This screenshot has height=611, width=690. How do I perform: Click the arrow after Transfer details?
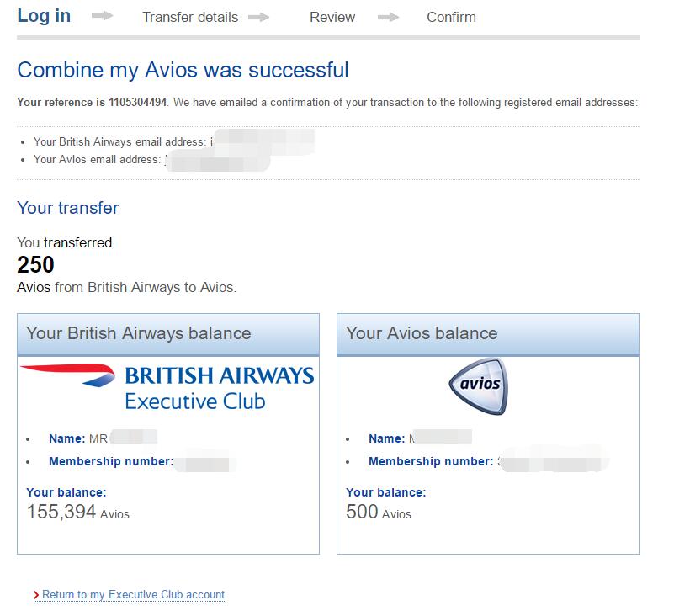tap(259, 17)
